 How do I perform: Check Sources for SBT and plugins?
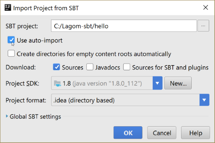click(x=126, y=67)
